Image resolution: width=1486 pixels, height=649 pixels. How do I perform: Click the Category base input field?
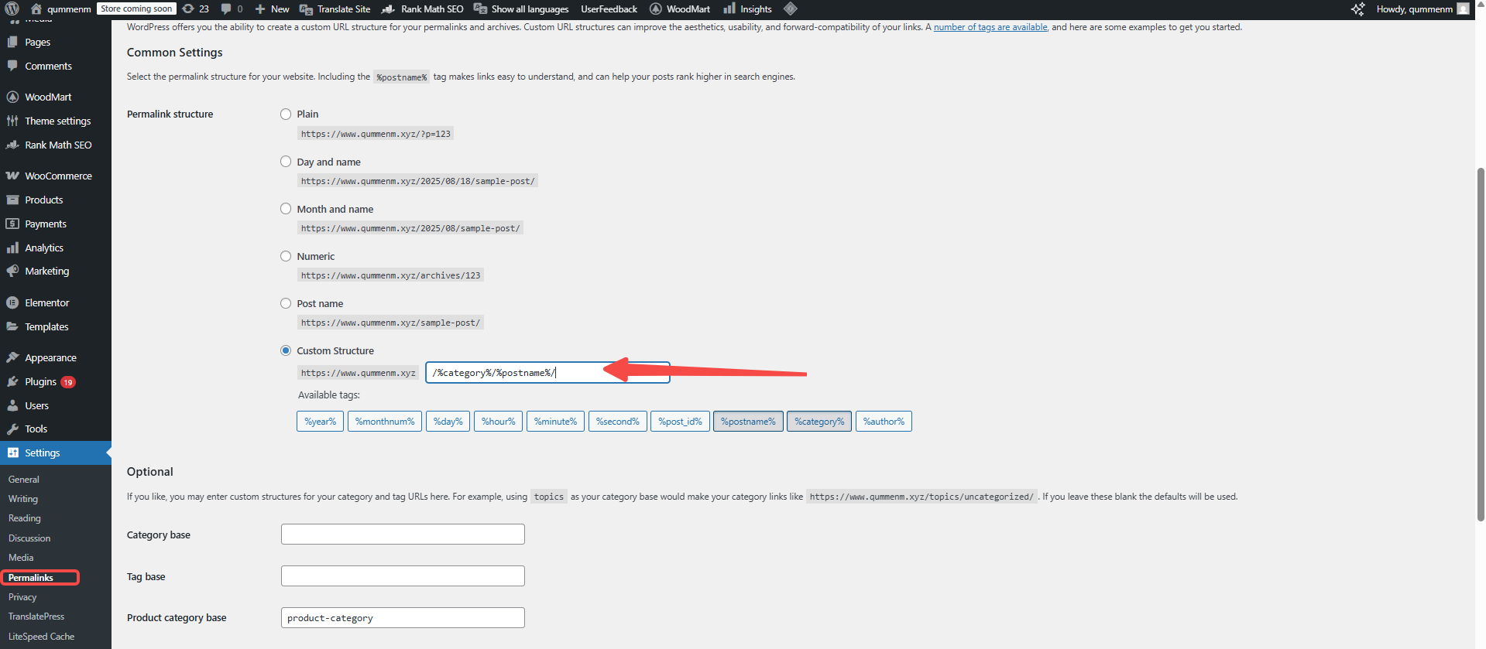coord(403,535)
